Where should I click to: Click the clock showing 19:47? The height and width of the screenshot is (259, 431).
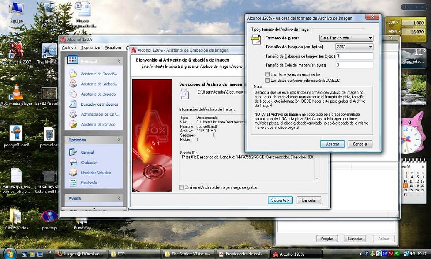(x=422, y=254)
